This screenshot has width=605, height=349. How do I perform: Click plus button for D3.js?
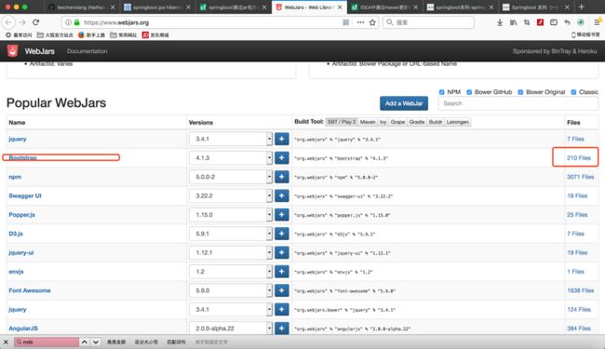point(282,234)
